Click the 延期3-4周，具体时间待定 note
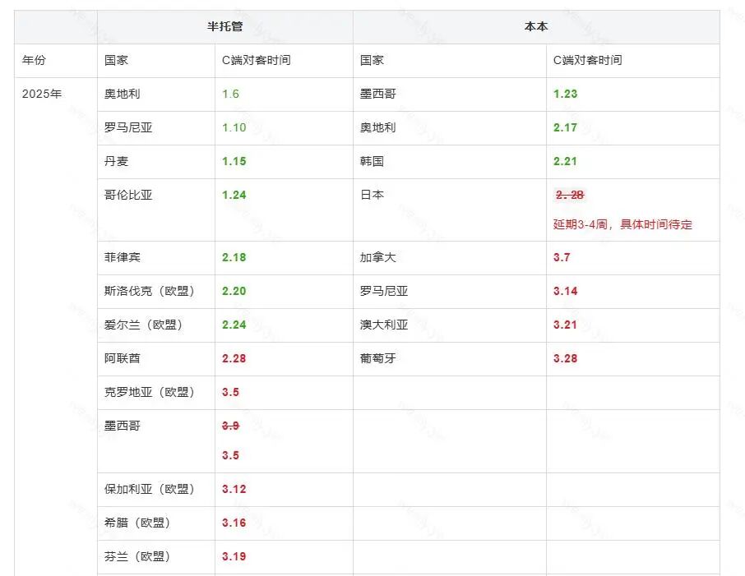 coord(622,223)
